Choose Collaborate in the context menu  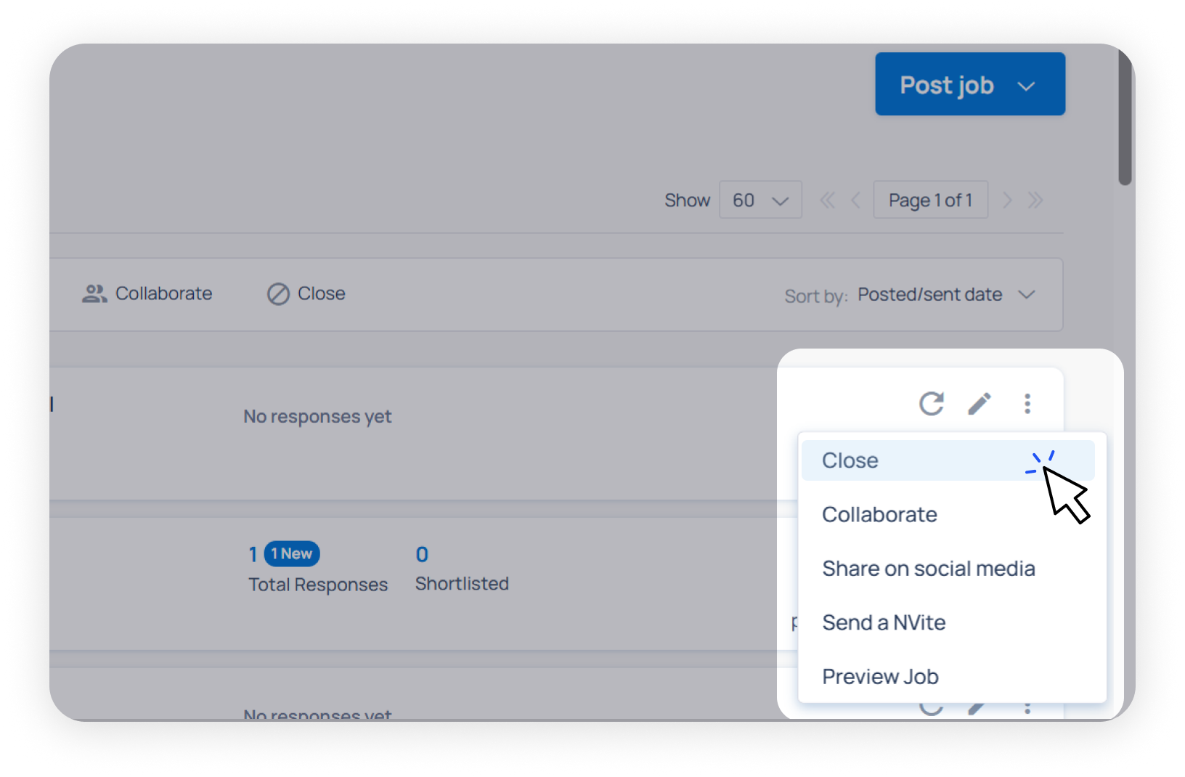pos(879,514)
